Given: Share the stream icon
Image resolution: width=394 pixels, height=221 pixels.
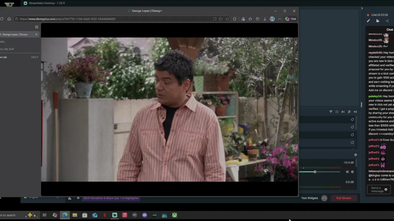Looking at the screenshot, I should (x=387, y=21).
